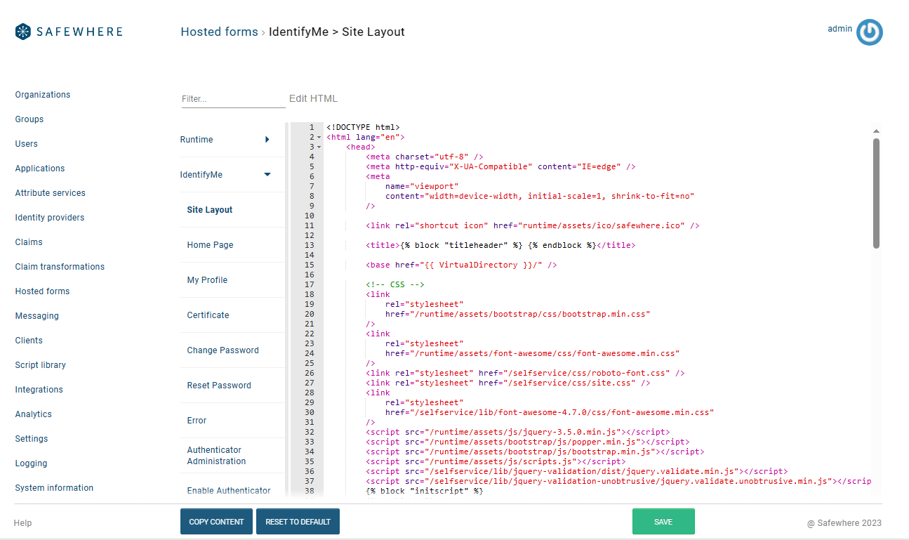The width and height of the screenshot is (909, 540).
Task: Navigate to Claim transformations
Action: (x=60, y=267)
